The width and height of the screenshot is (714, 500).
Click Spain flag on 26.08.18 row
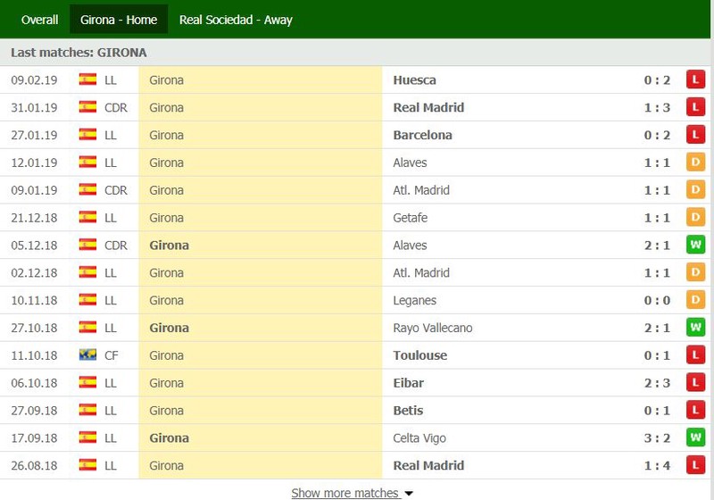pos(87,465)
